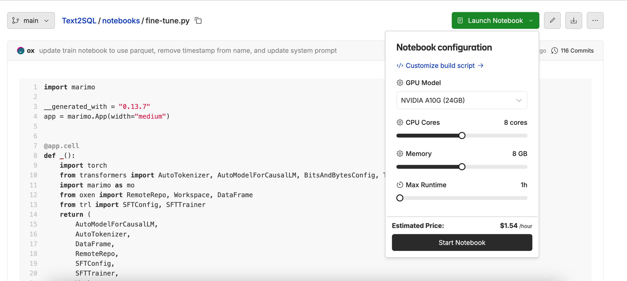
Task: Click the ox user avatar
Action: click(x=21, y=51)
